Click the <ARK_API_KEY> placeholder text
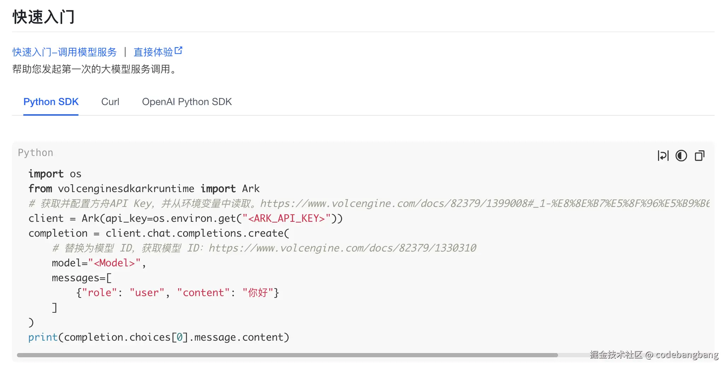 pos(286,218)
